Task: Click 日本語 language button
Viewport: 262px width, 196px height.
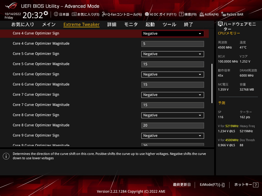Action: (x=61, y=14)
